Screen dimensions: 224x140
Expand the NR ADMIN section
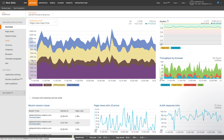(x=13, y=93)
